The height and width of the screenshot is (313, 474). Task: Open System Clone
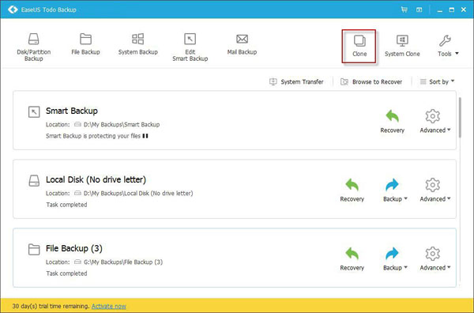(402, 46)
